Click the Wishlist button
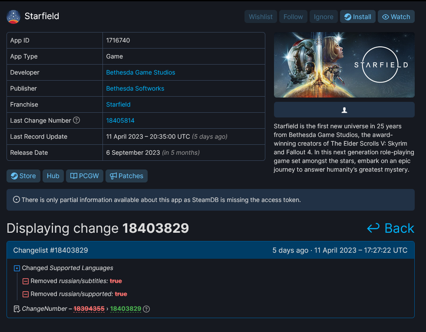This screenshot has width=426, height=332. point(261,17)
